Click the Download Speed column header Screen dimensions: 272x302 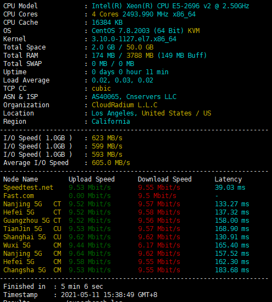(x=165, y=179)
